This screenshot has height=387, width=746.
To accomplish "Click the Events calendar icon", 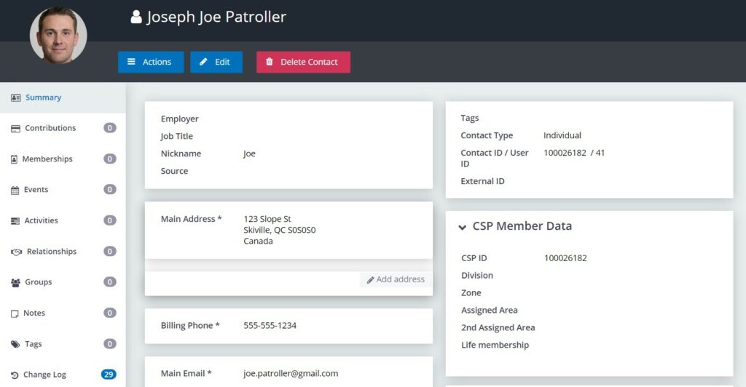I will (15, 191).
